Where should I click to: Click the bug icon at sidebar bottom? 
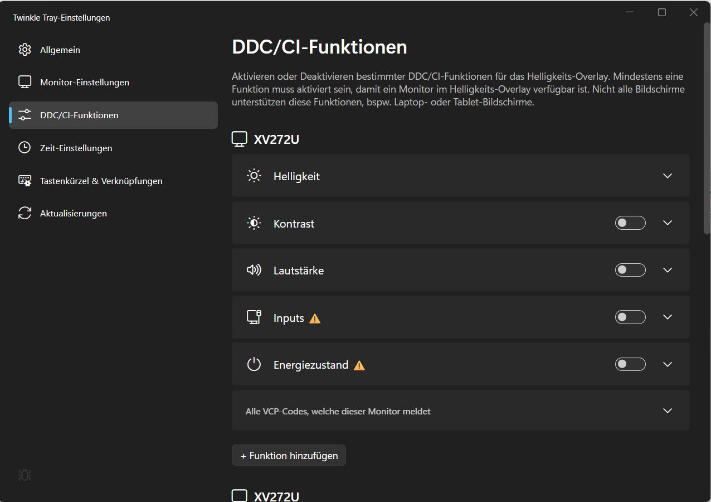pyautogui.click(x=25, y=475)
